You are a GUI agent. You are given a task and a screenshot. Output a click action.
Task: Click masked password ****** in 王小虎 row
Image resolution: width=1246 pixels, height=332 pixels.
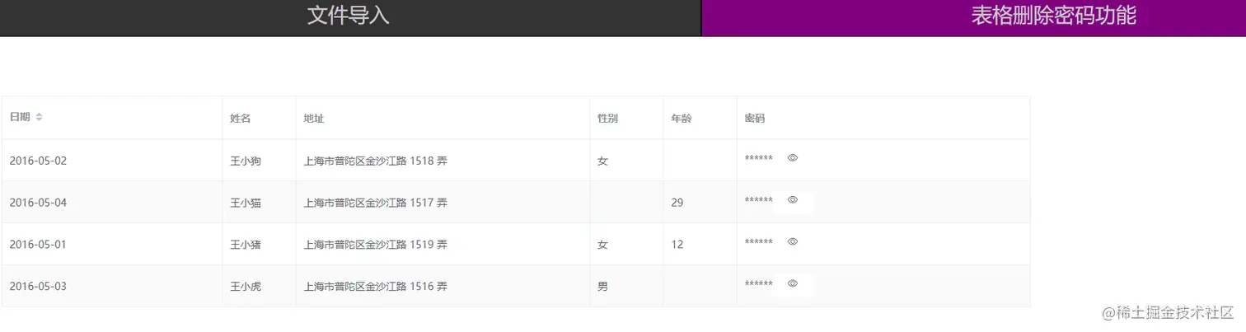pyautogui.click(x=759, y=284)
